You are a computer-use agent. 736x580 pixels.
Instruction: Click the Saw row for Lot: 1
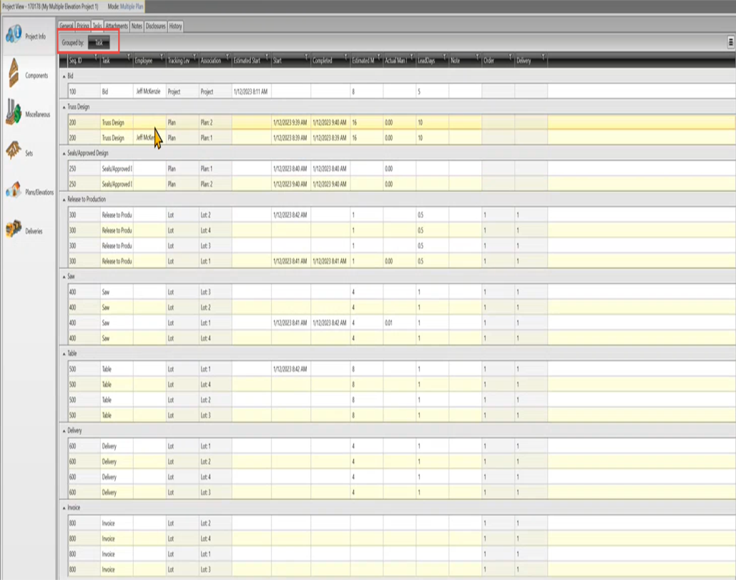pyautogui.click(x=401, y=323)
